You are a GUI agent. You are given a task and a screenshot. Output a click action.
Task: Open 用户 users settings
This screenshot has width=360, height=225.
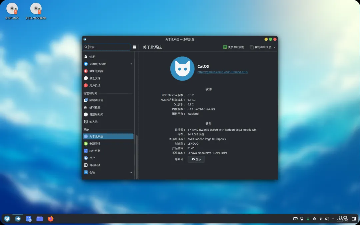(x=108, y=158)
